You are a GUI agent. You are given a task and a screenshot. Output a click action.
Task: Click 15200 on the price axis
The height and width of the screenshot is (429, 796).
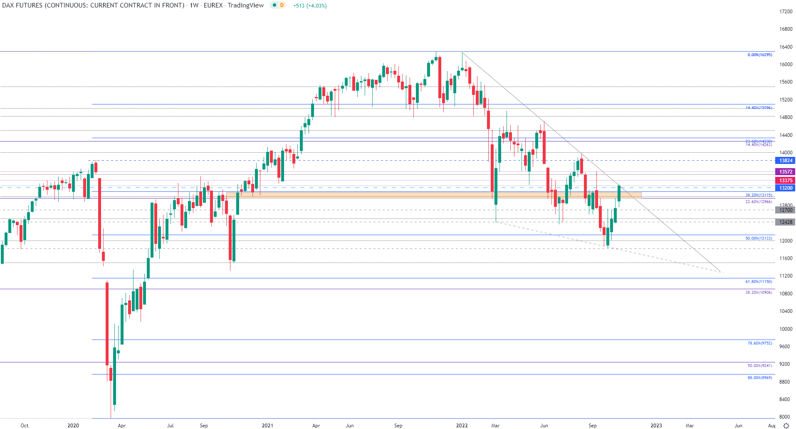point(786,100)
